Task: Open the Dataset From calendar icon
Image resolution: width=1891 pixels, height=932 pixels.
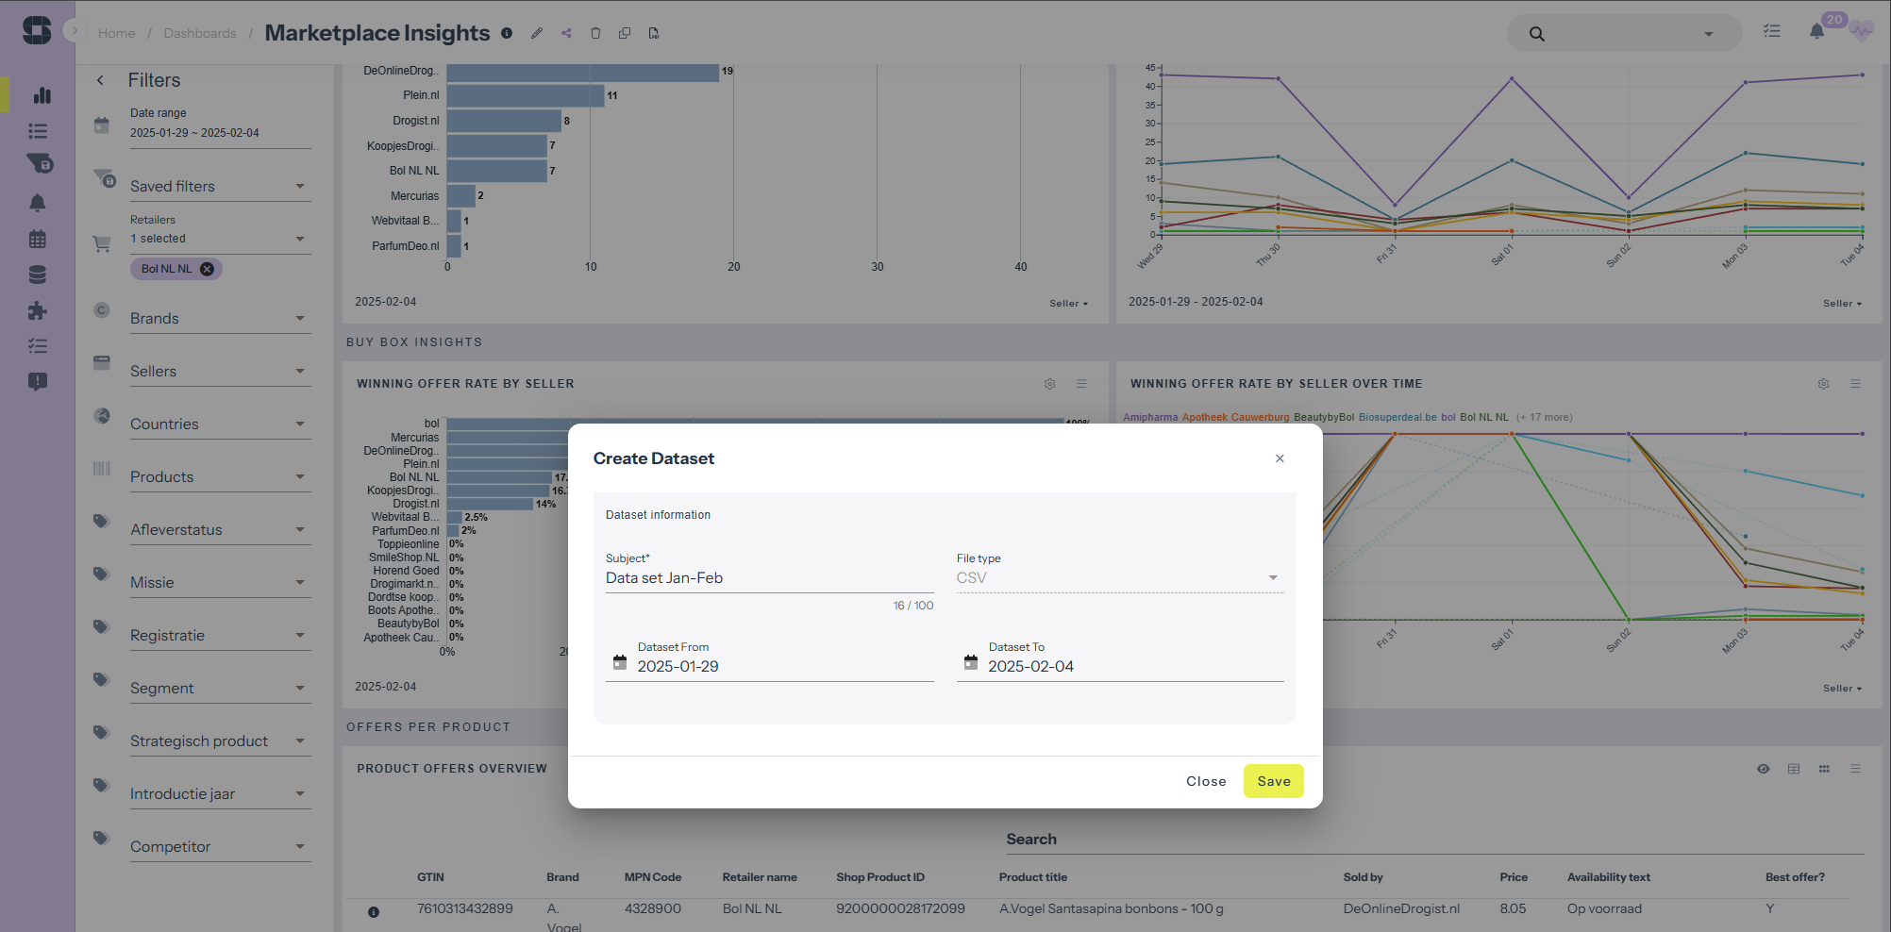Action: tap(620, 663)
